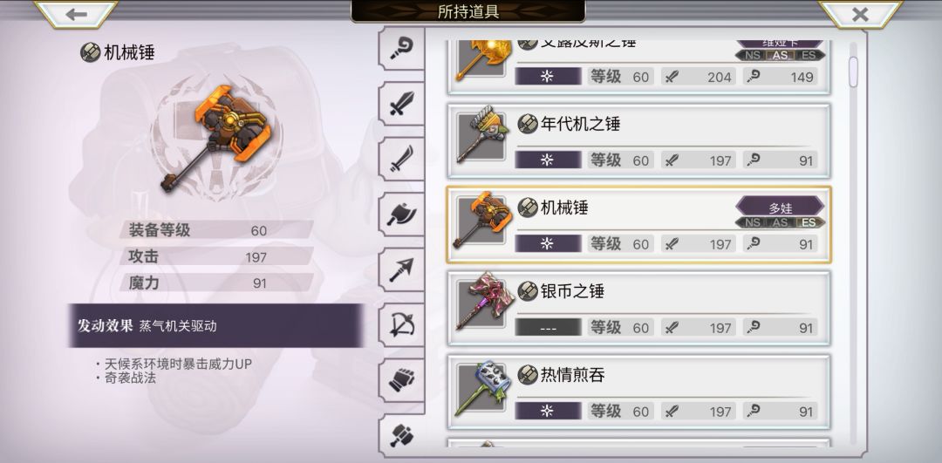Select the 年代机之锤 hammer entry
The width and height of the screenshot is (942, 463).
coord(638,141)
